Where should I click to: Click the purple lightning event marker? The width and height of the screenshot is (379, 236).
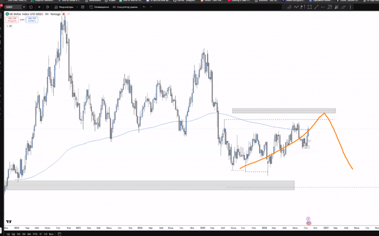(308, 219)
